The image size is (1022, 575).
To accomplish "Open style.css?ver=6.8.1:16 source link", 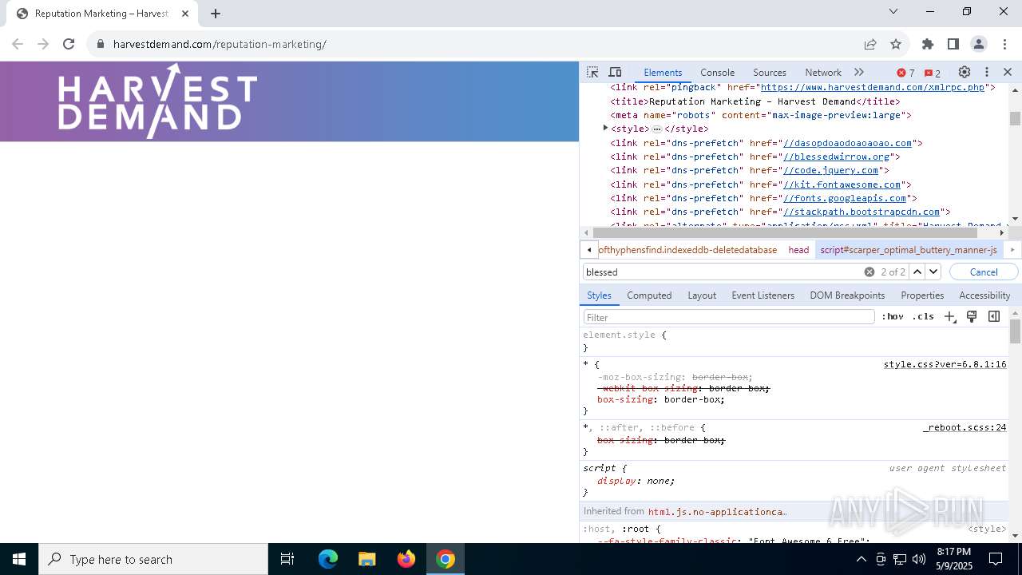I will click(x=945, y=364).
